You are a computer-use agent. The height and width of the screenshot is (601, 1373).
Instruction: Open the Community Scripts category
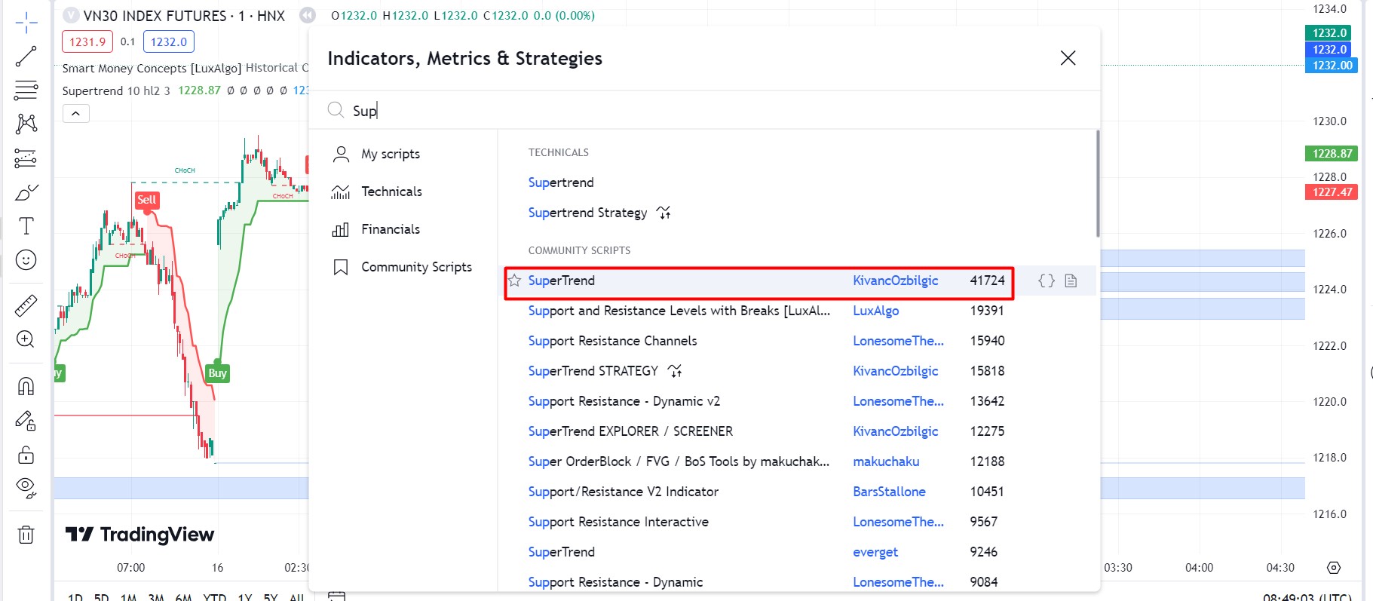(x=415, y=267)
